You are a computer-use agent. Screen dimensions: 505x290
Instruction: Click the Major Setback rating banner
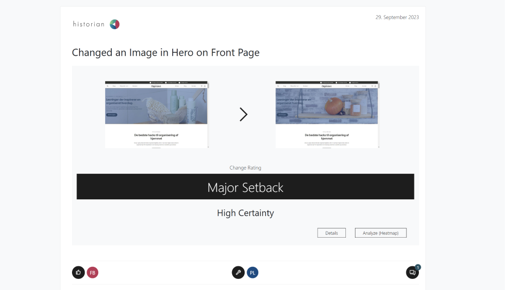click(245, 187)
